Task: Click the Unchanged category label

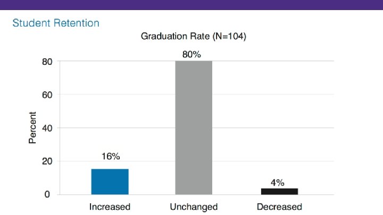Action: click(194, 207)
